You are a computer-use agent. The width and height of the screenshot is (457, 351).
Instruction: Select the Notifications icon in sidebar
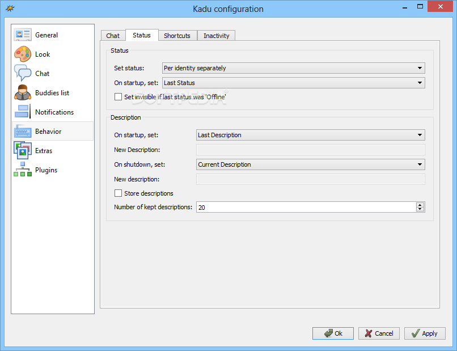23,112
